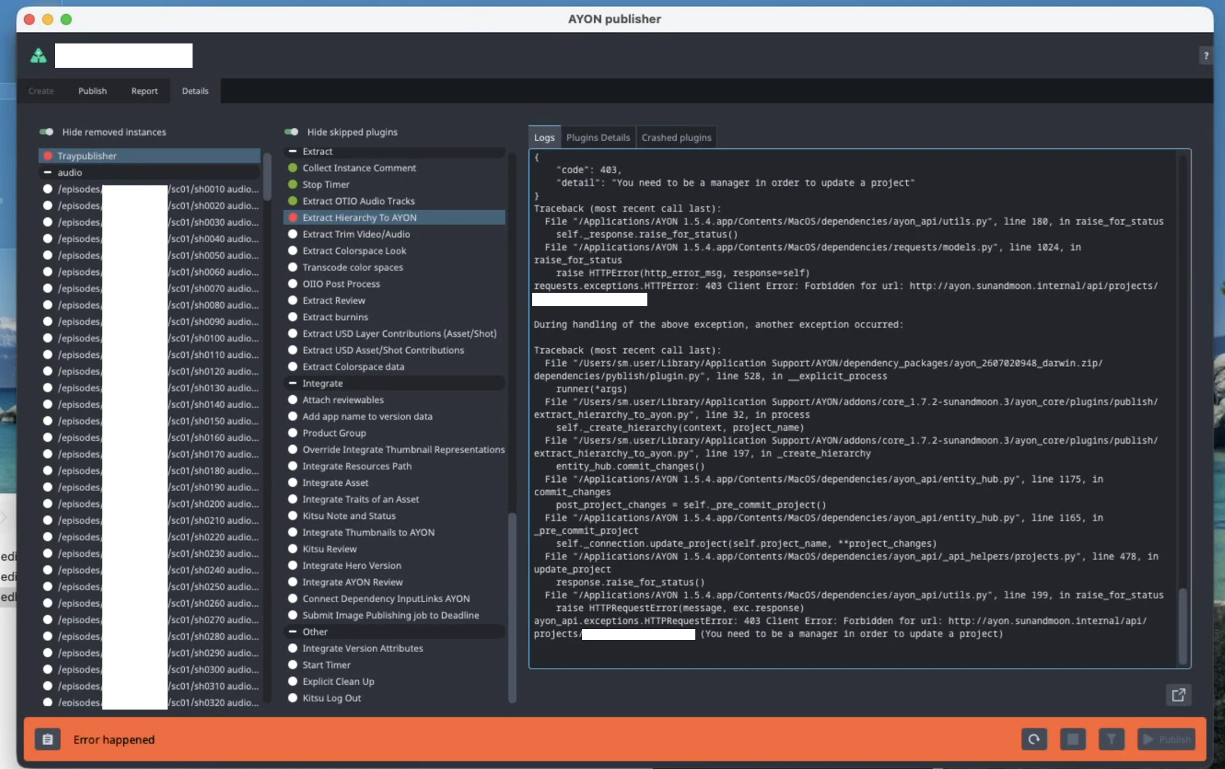
Task: Click green status dot for Extract OTIO Audio Tracks
Action: [x=293, y=201]
